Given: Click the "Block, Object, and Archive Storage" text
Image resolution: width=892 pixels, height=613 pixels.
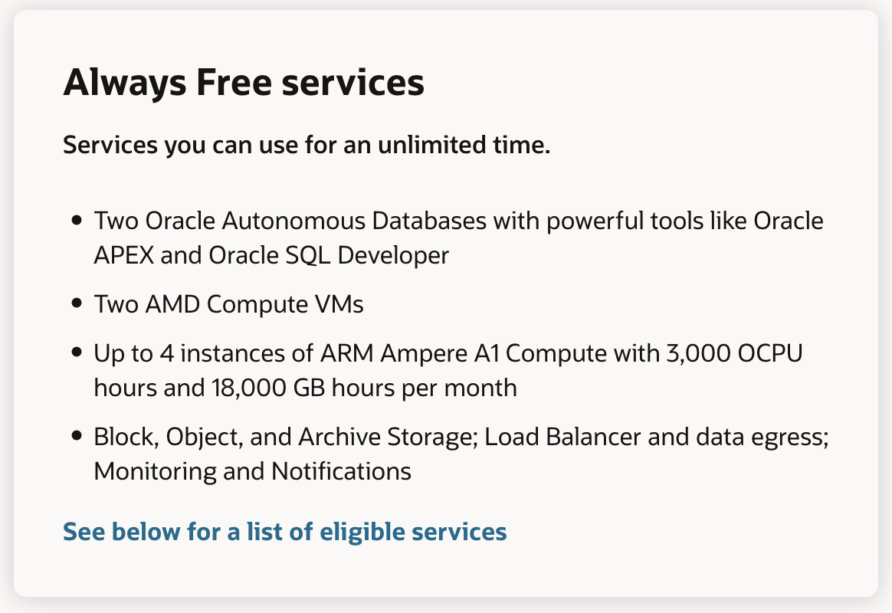Looking at the screenshot, I should click(285, 437).
